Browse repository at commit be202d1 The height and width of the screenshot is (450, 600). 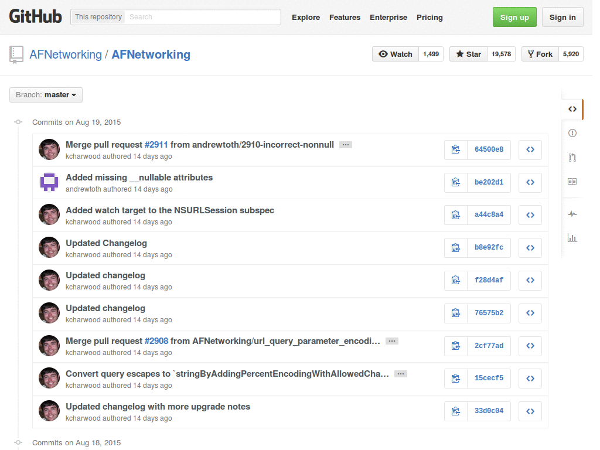pyautogui.click(x=530, y=183)
